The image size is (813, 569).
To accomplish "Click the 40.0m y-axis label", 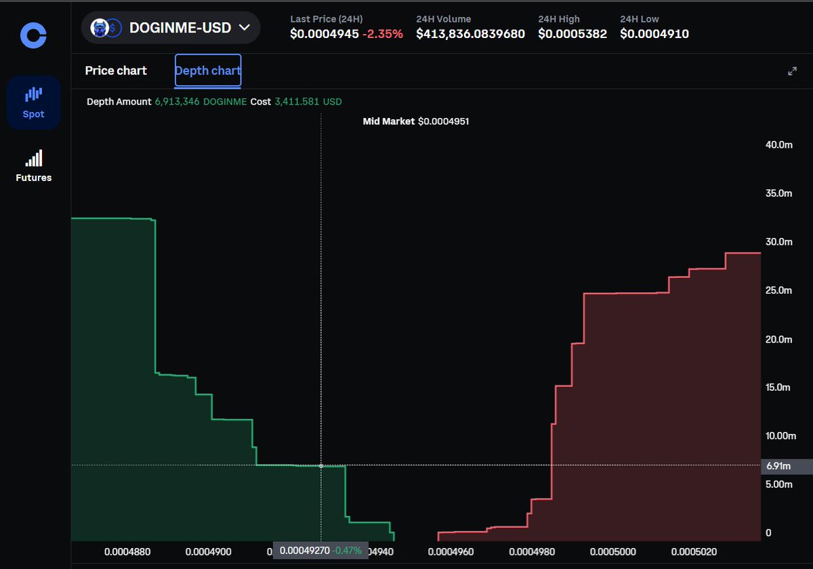I will [778, 144].
